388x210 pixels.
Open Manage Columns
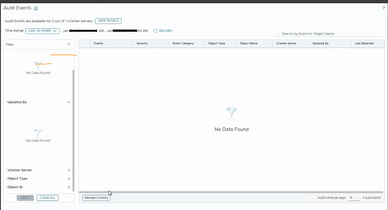(x=96, y=198)
